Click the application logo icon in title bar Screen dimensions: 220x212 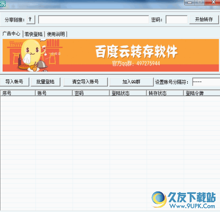pyautogui.click(x=3, y=3)
